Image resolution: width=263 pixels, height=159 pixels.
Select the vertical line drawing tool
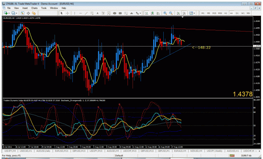point(74,13)
